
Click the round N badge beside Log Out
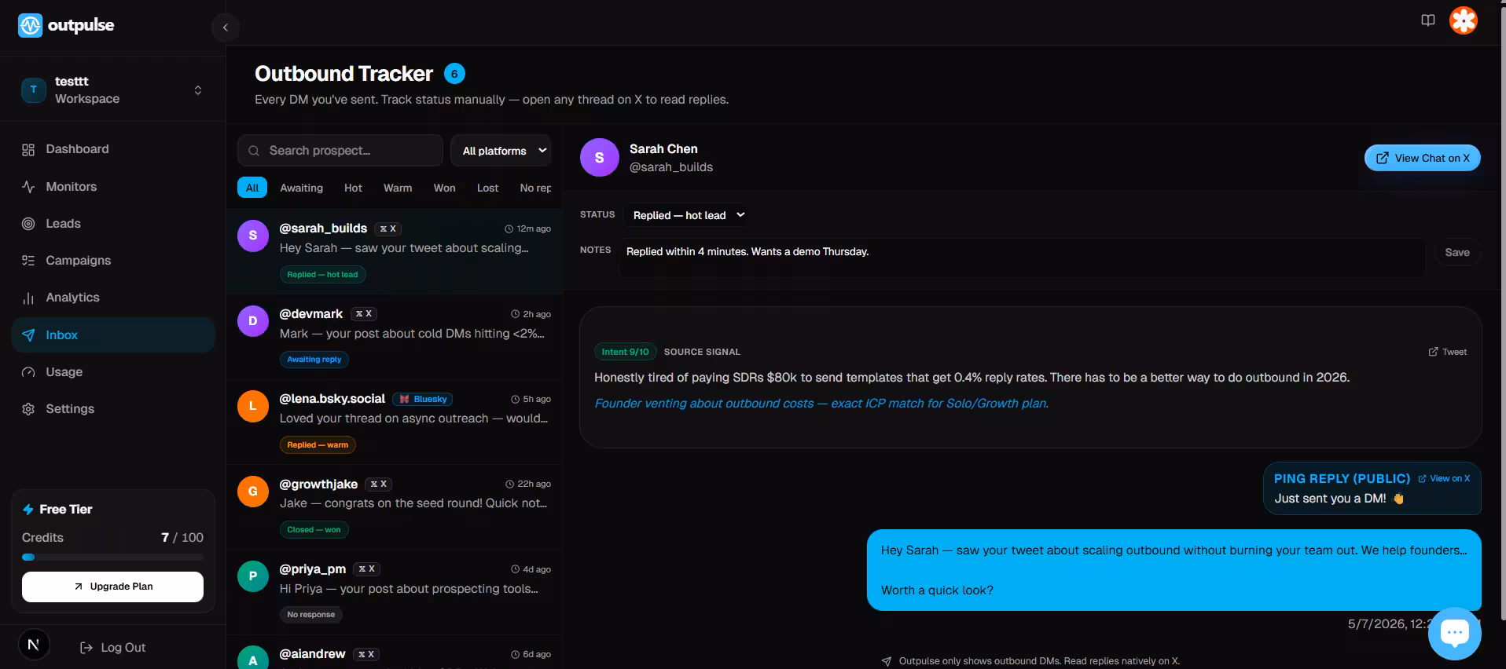point(34,645)
